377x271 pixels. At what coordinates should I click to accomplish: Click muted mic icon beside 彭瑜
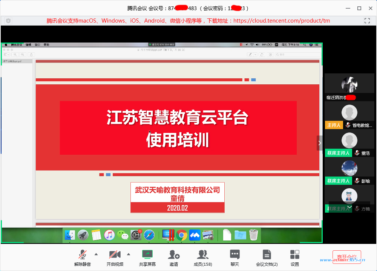point(357,181)
